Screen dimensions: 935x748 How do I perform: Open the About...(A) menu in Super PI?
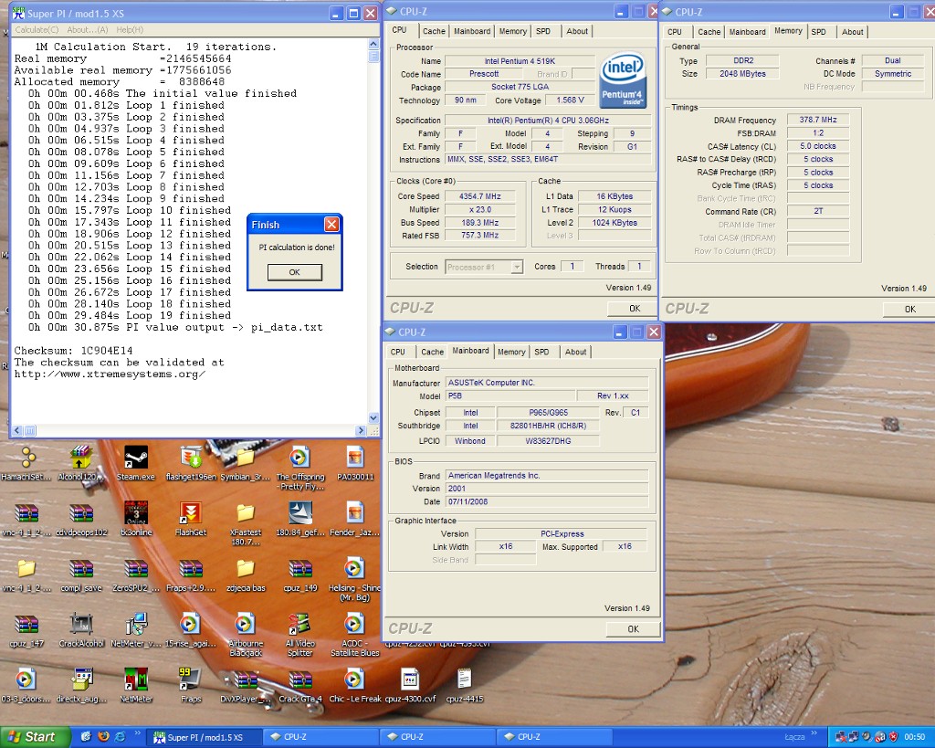pos(88,29)
